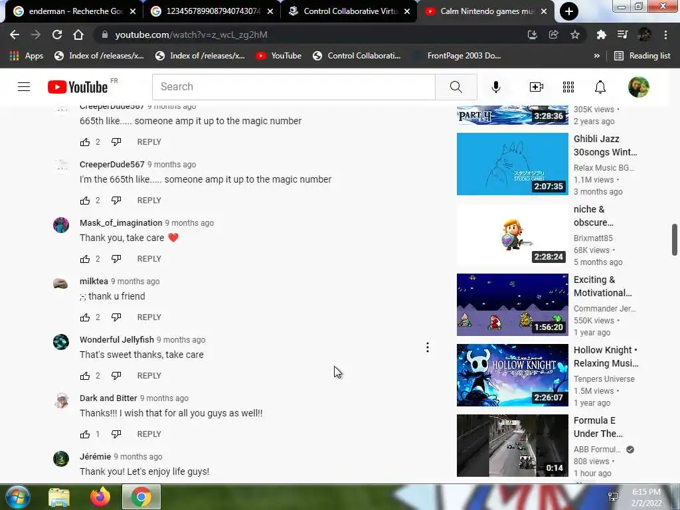Open the Reading list
The width and height of the screenshot is (680, 510).
tap(642, 56)
